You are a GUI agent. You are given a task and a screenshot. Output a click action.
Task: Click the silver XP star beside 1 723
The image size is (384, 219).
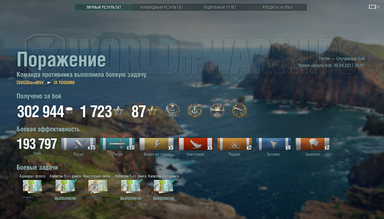point(118,111)
